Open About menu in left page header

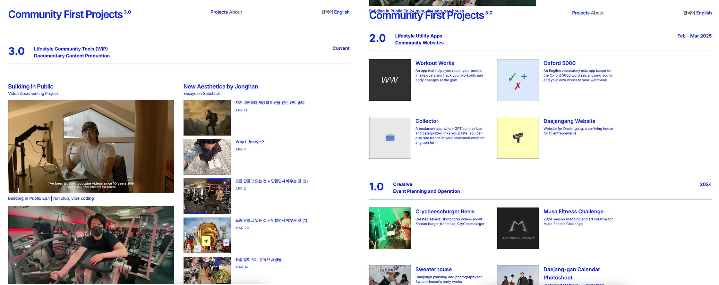(x=235, y=12)
